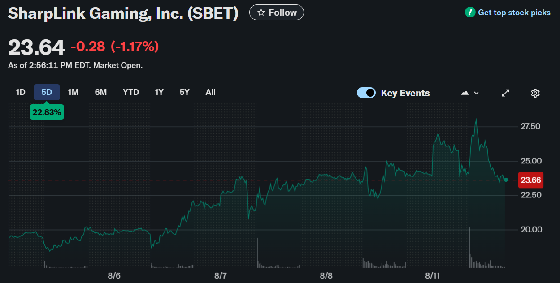The image size is (560, 283).
Task: Click the mountain chart type icon
Action: pyautogui.click(x=465, y=93)
